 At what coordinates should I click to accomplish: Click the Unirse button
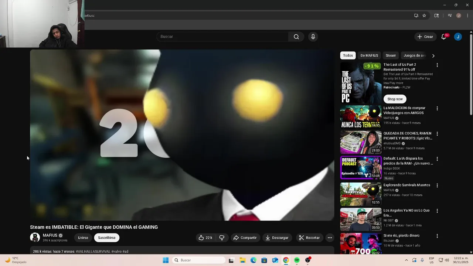click(x=83, y=238)
